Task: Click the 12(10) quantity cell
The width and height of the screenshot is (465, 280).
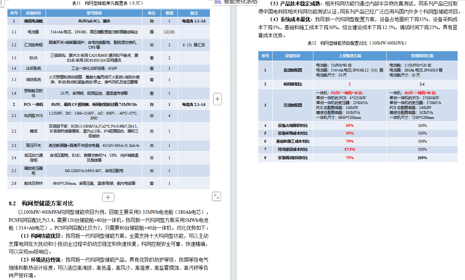Action: [170, 32]
